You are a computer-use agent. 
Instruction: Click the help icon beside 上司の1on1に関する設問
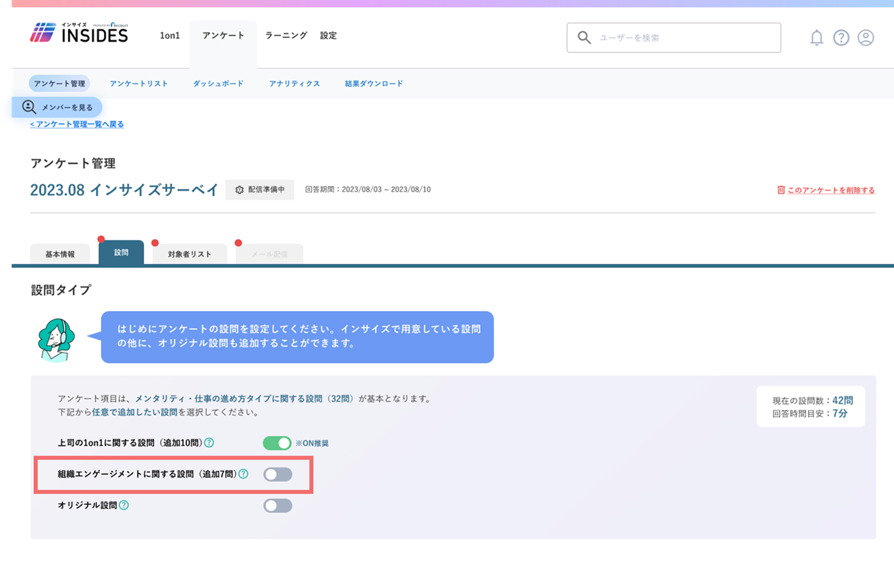[209, 443]
